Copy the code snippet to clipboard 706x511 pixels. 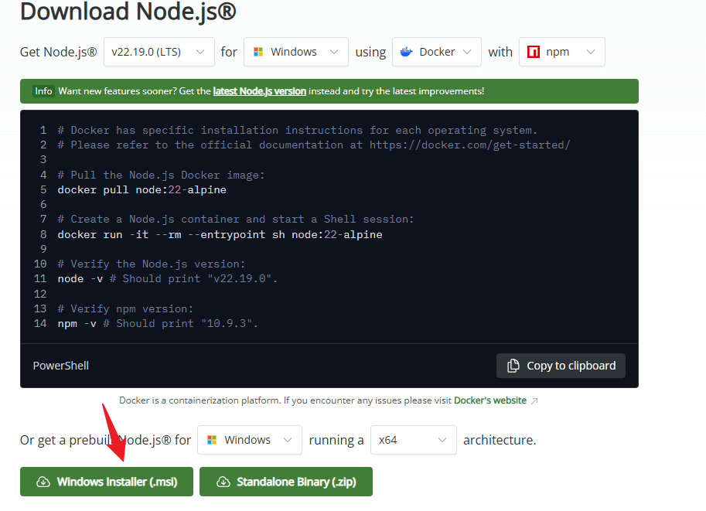click(x=561, y=366)
